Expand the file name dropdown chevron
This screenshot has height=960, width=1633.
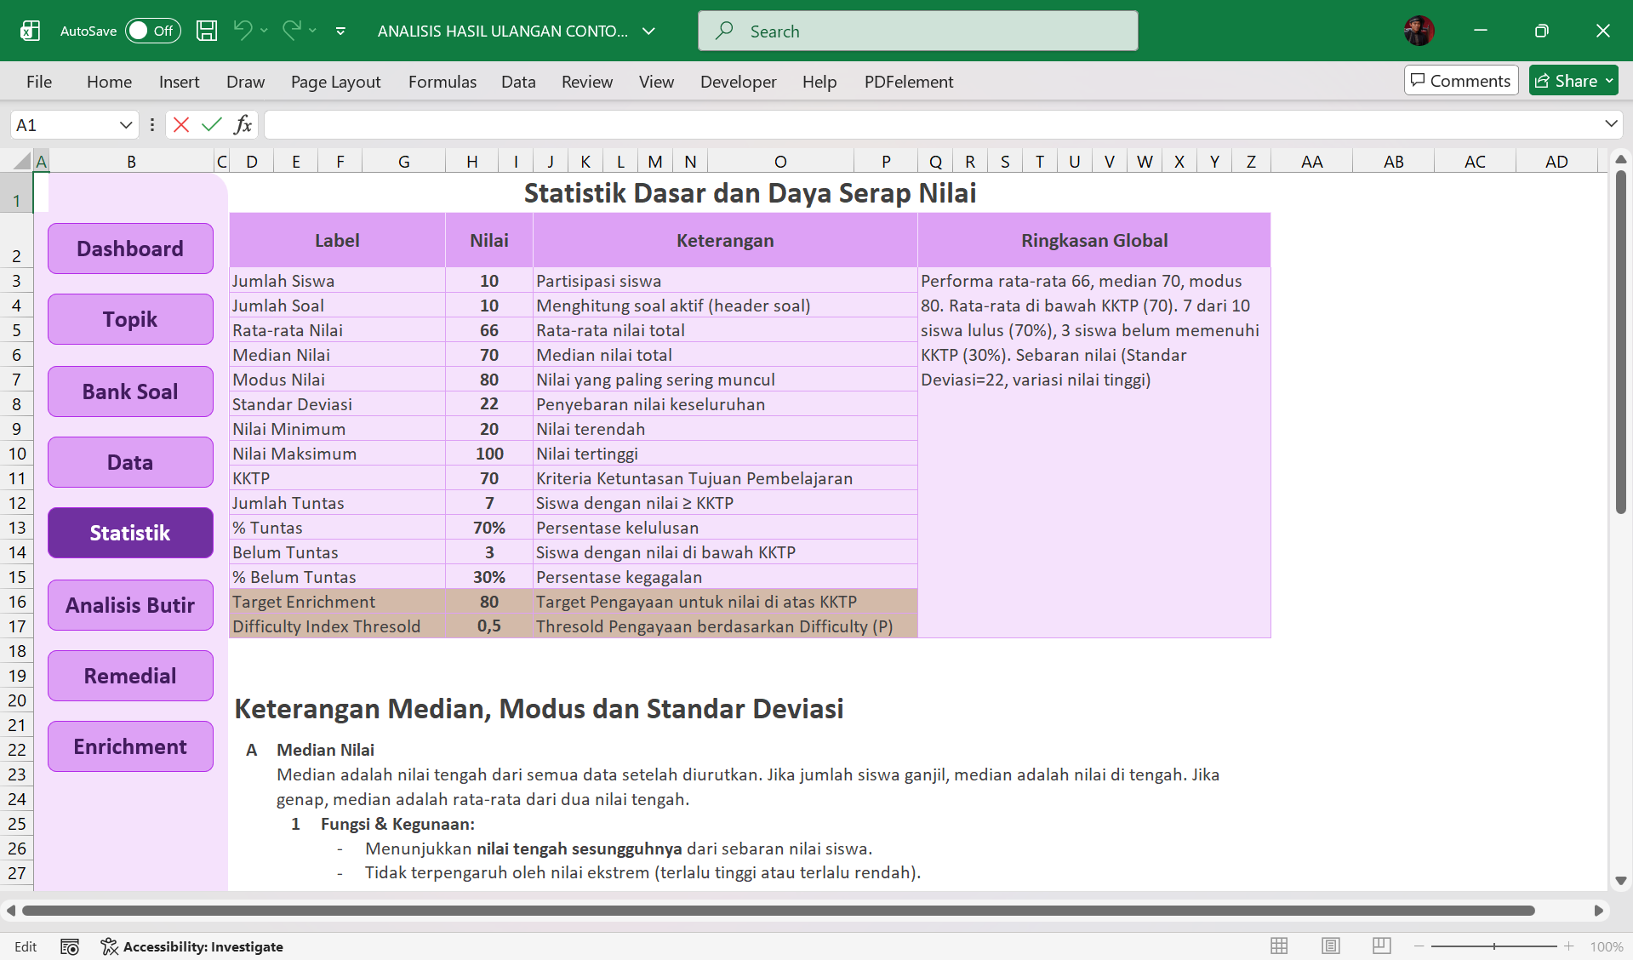(x=648, y=31)
